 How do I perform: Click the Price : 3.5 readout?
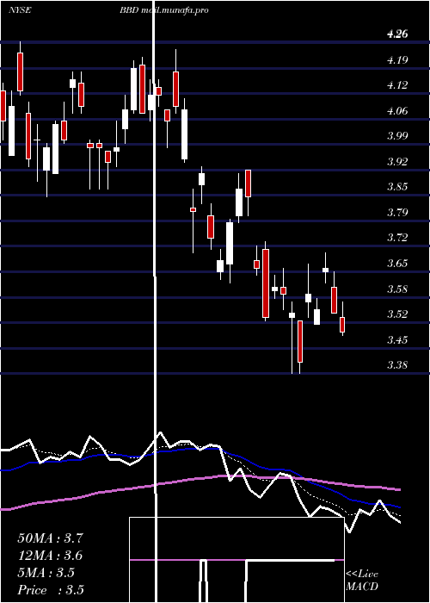[x=51, y=590]
